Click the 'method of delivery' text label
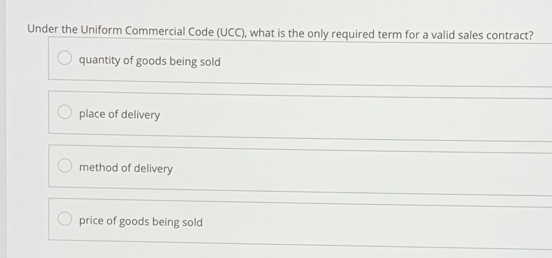Viewport: 552px width, 258px height. click(126, 168)
